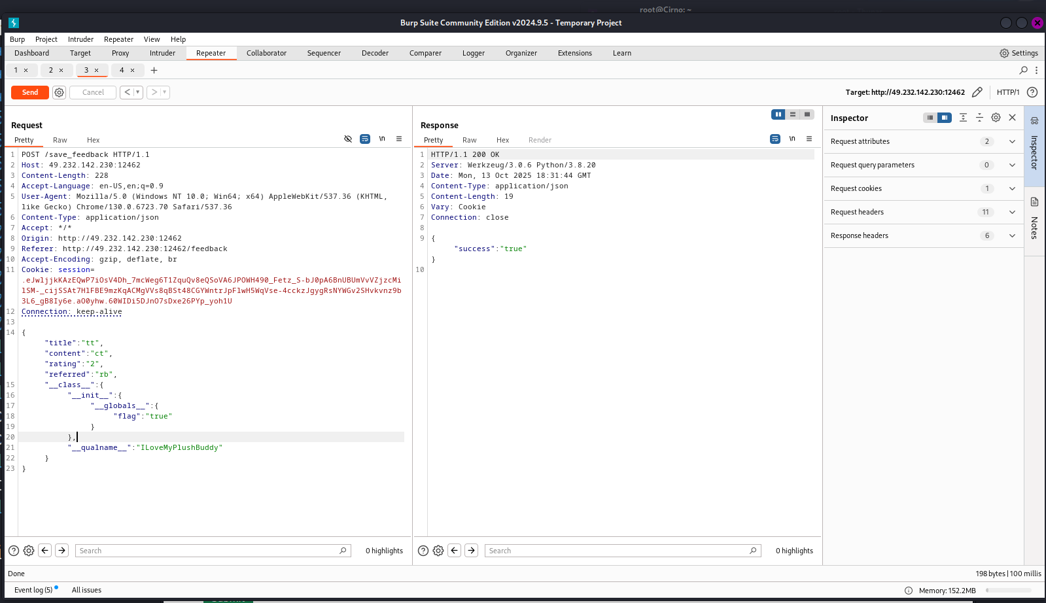Switch response layout to side-by-side view

pyautogui.click(x=778, y=114)
